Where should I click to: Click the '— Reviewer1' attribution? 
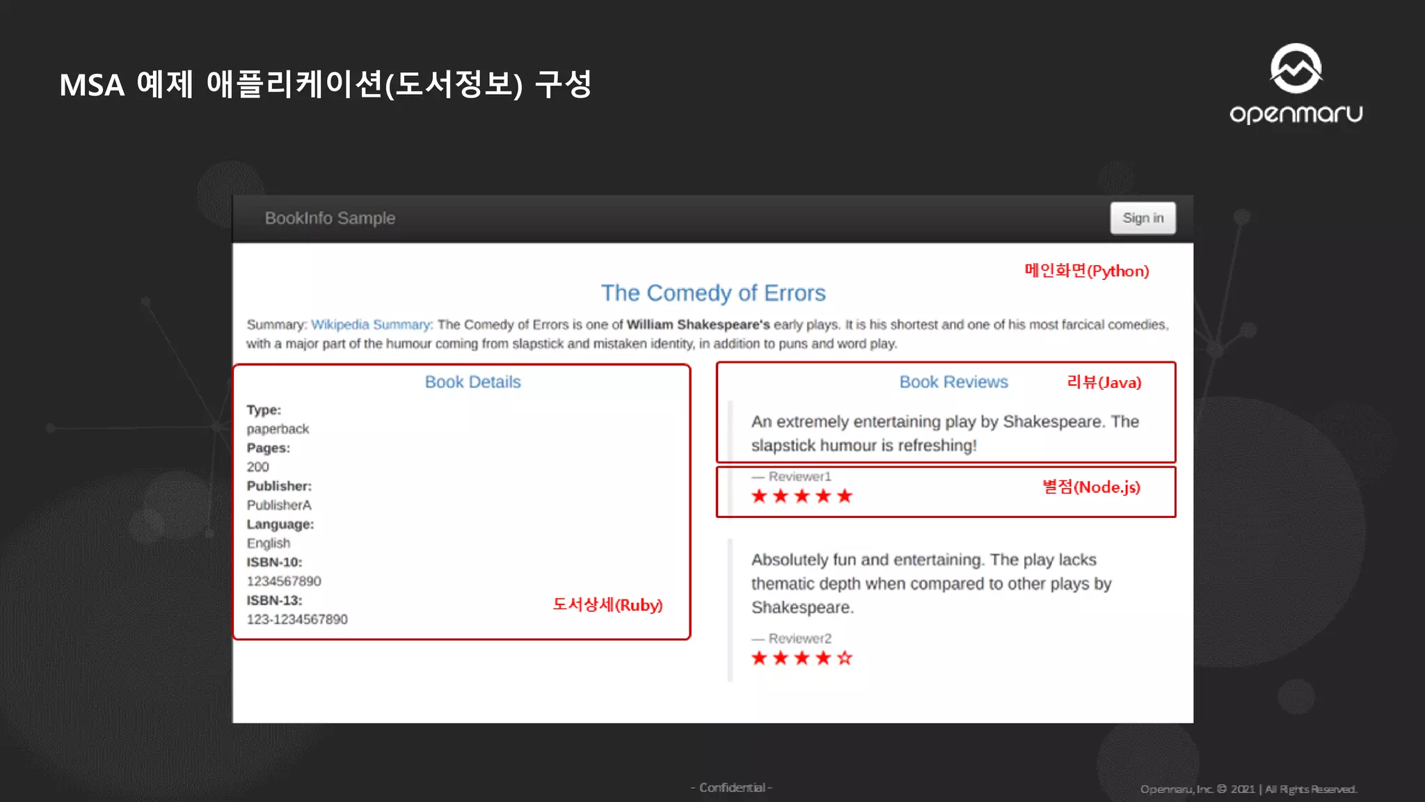791,476
